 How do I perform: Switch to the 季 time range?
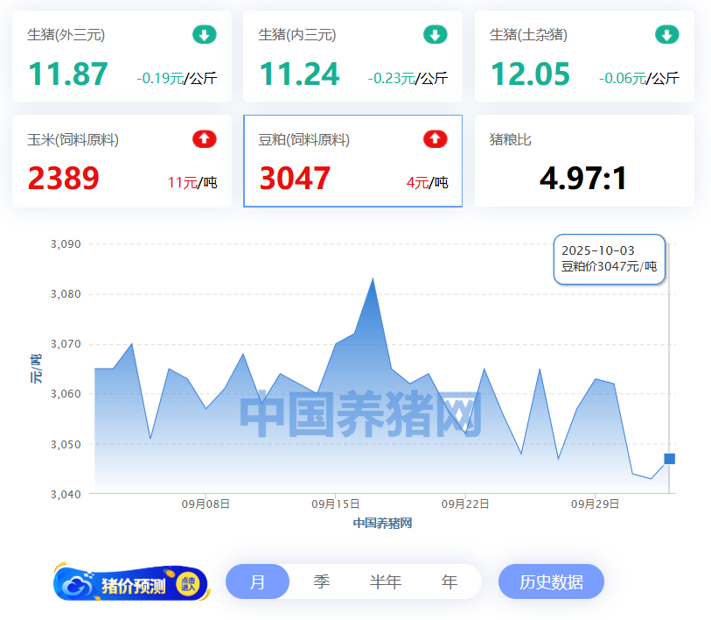322,582
